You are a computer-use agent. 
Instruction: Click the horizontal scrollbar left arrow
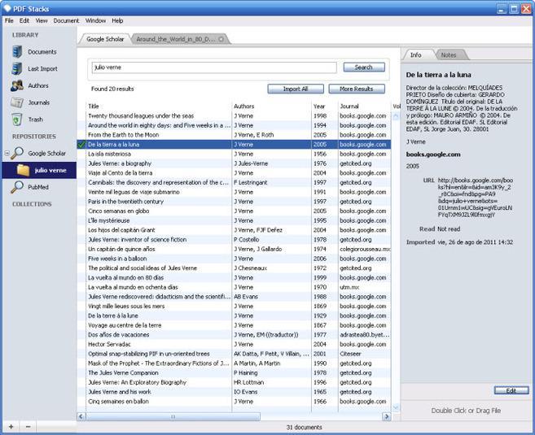81,416
